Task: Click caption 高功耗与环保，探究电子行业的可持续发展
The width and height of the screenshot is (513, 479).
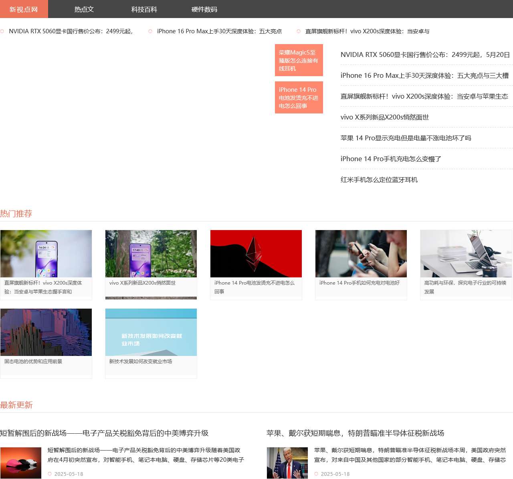Action: pos(465,287)
